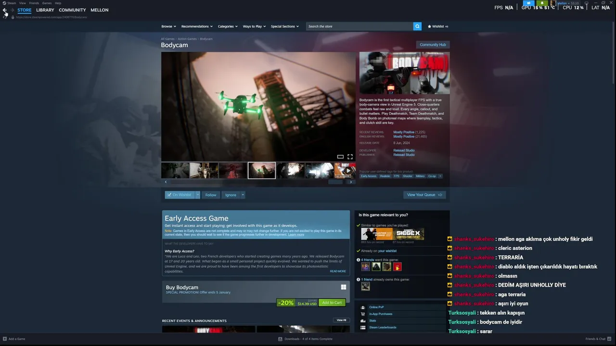Expand the Special Sections menu
This screenshot has height=346, width=616.
coord(284,26)
